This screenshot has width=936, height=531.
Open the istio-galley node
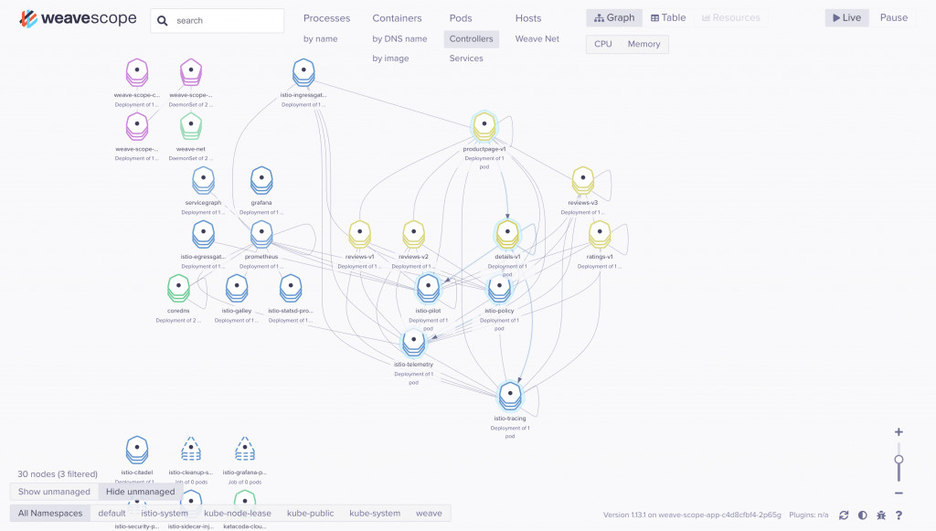237,288
